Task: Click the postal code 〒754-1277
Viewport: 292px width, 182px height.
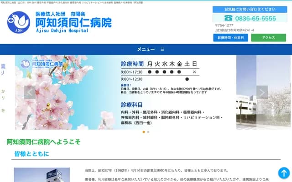Action: (x=224, y=25)
